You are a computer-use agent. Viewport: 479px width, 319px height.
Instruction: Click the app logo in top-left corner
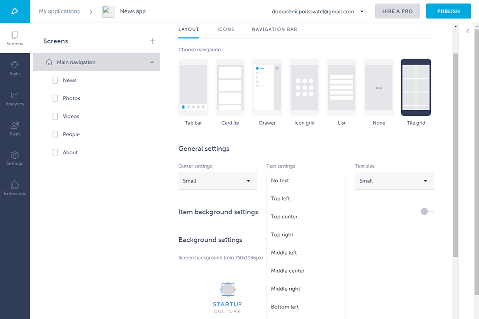tap(15, 11)
